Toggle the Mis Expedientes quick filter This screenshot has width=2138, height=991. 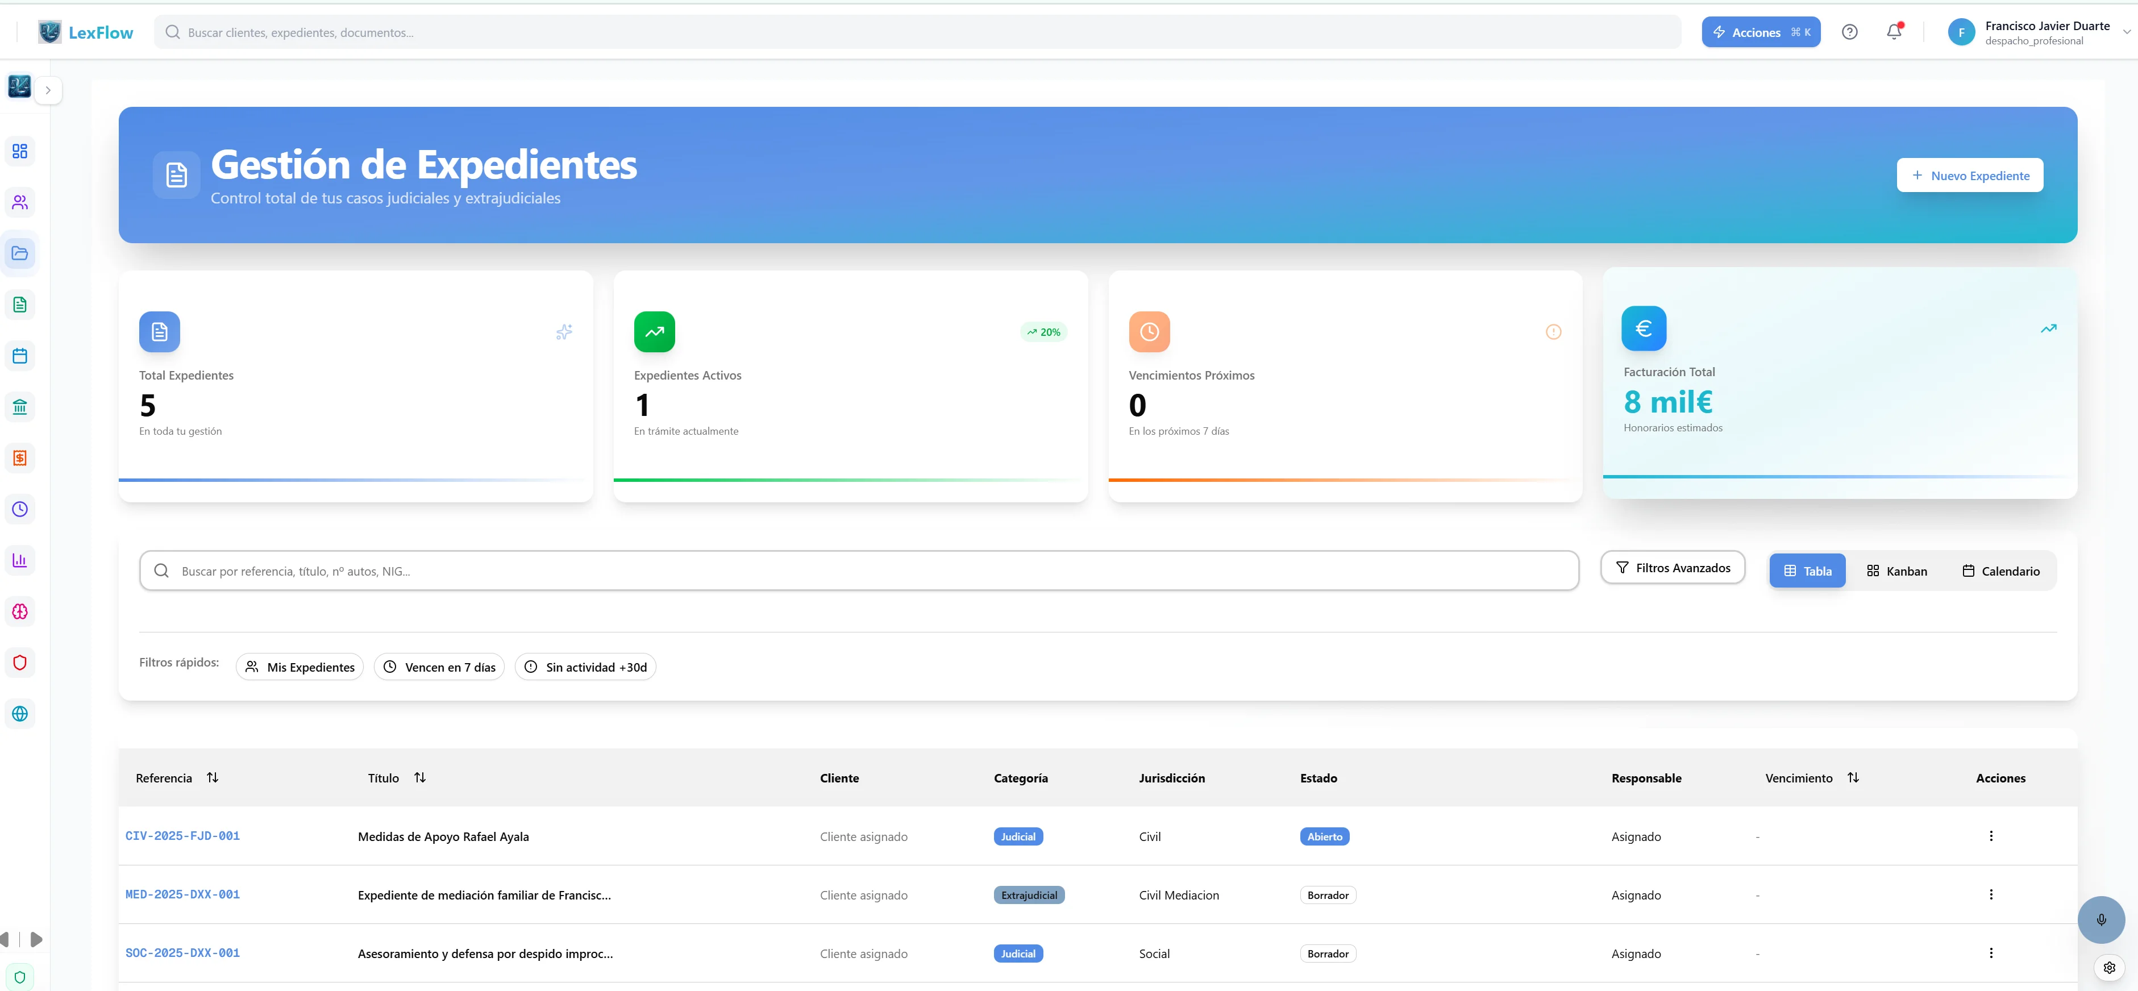(x=300, y=667)
